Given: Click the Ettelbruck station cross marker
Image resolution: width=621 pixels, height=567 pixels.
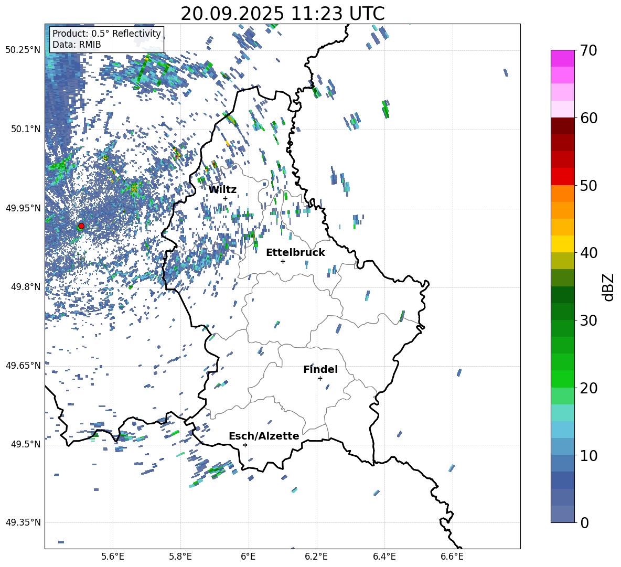Looking at the screenshot, I should point(283,261).
